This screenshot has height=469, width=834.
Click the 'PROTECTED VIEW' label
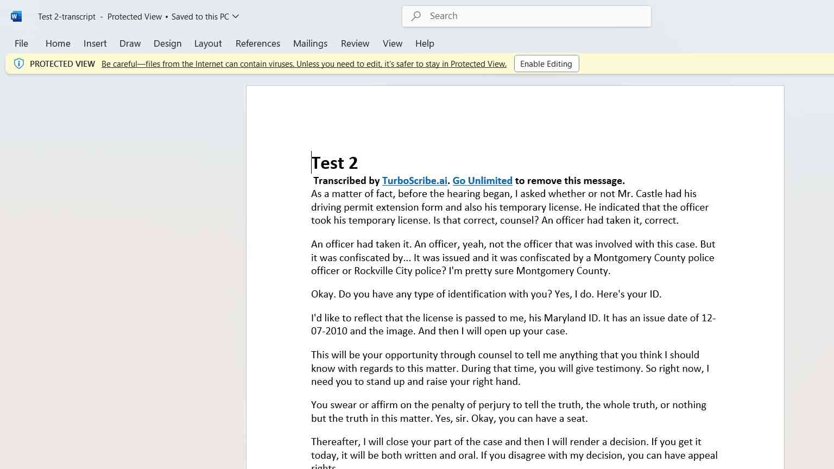click(x=62, y=64)
